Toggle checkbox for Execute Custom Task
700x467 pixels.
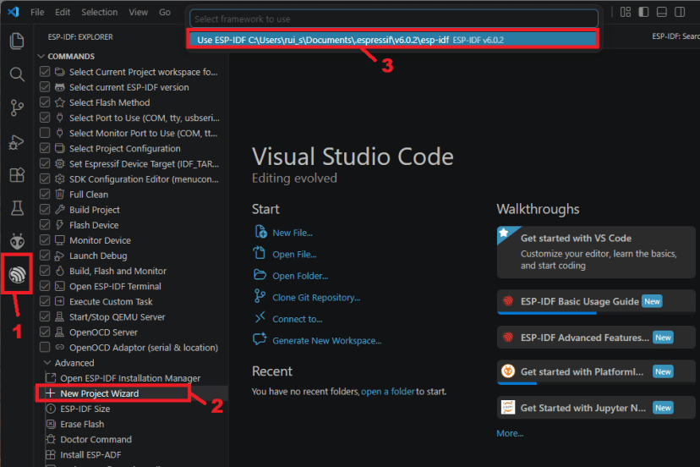45,301
